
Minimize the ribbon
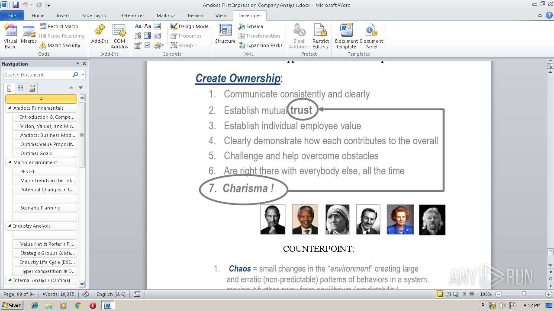[540, 16]
